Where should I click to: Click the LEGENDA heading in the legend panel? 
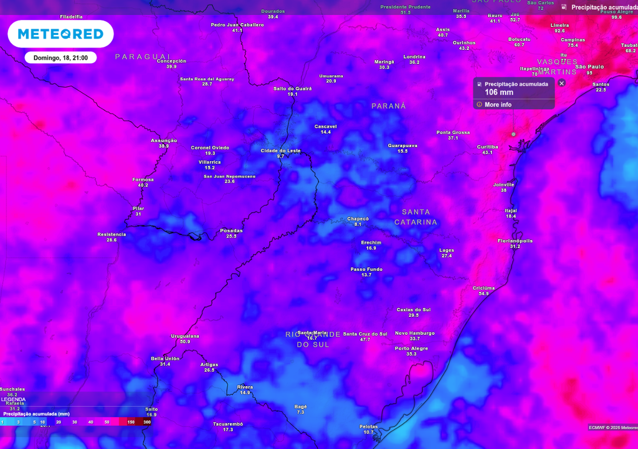tap(13, 399)
